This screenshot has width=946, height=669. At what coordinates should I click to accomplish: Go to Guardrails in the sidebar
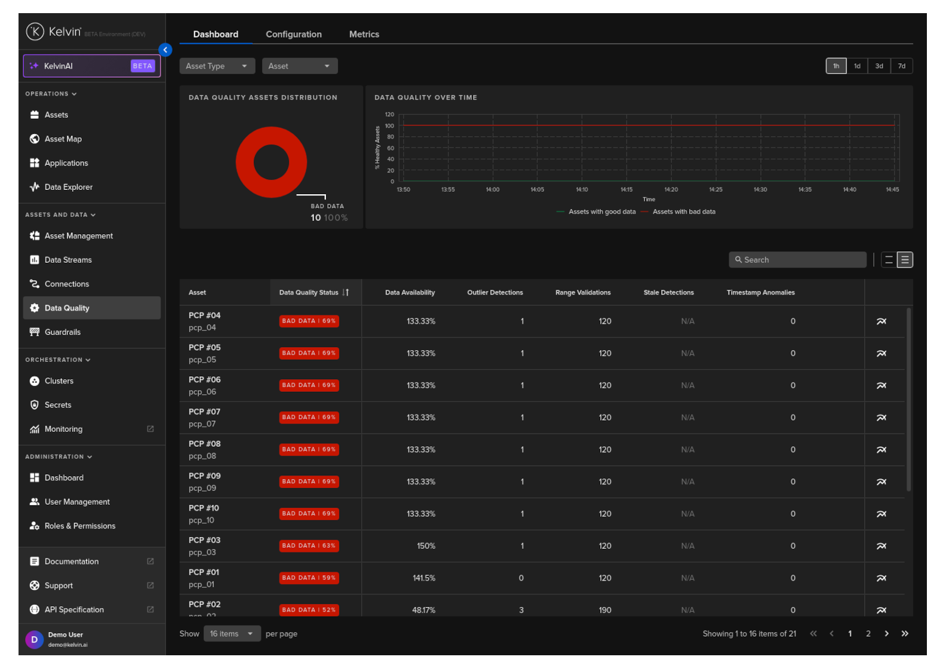pos(62,332)
